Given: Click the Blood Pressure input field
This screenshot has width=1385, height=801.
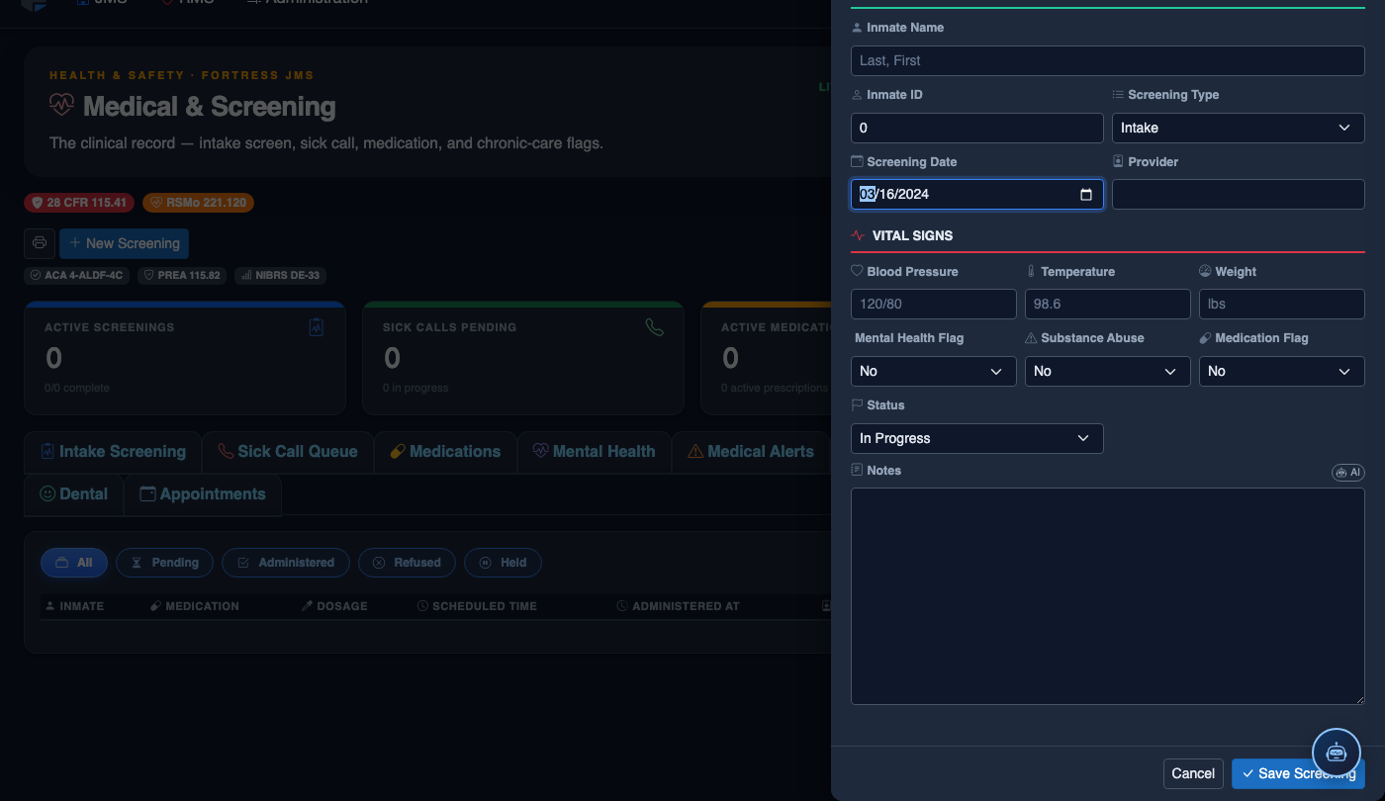Looking at the screenshot, I should [933, 305].
